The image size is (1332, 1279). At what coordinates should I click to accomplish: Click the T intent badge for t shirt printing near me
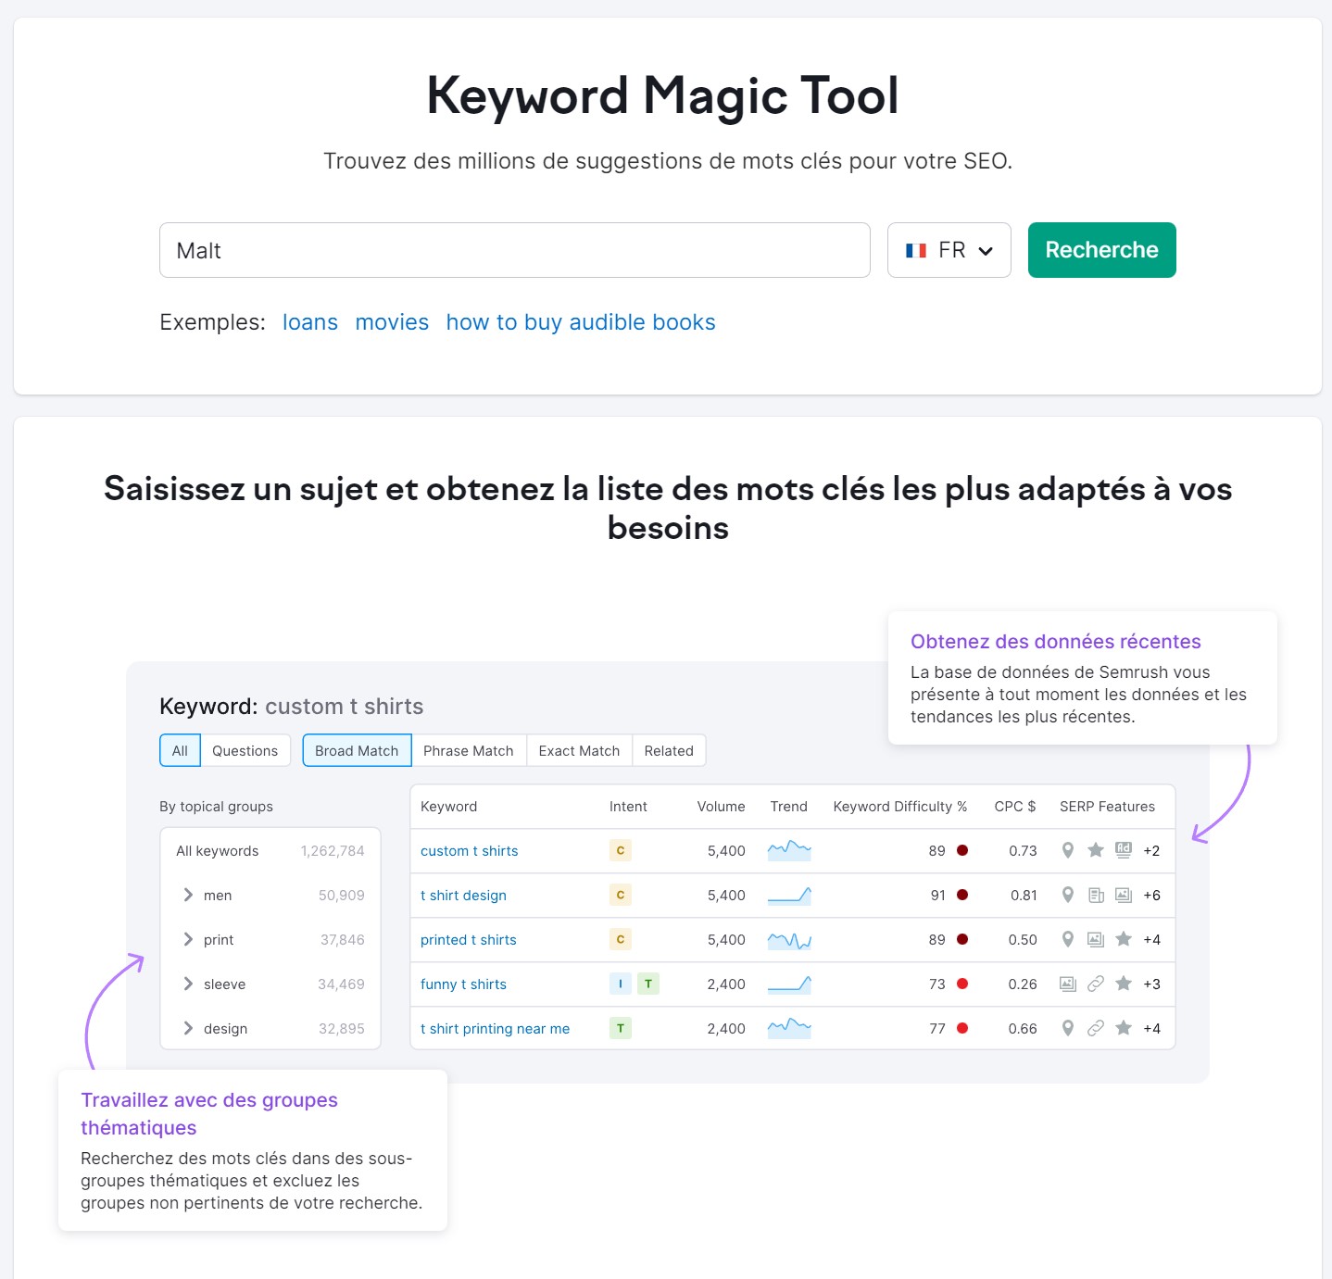click(621, 1028)
